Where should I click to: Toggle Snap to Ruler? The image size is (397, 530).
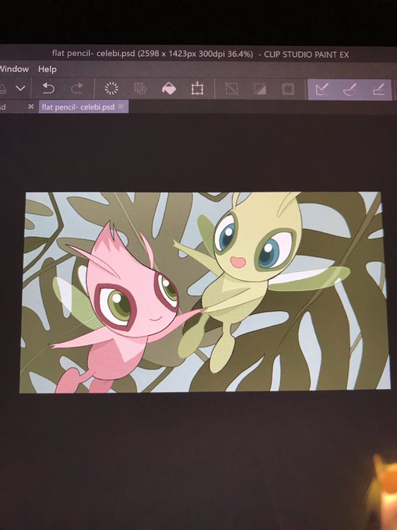pyautogui.click(x=321, y=90)
